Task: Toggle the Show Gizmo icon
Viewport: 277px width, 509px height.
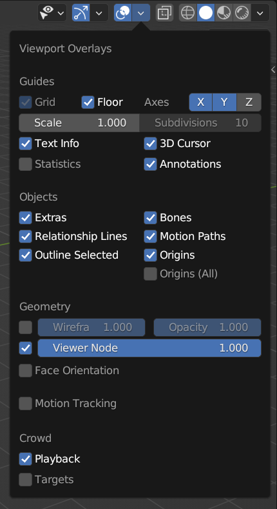Action: 81,13
